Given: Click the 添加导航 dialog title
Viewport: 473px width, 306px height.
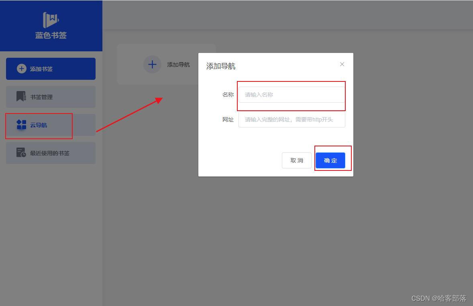Looking at the screenshot, I should pos(221,66).
